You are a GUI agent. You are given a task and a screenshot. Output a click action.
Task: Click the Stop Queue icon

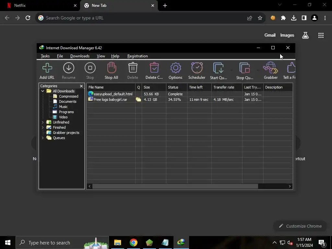[244, 71]
